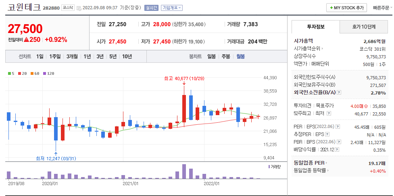Click 배당수익률 value 0.35%
This screenshot has height=196, width=394.
[379, 150]
